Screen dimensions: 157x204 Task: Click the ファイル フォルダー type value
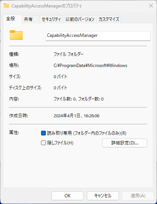[69, 54]
